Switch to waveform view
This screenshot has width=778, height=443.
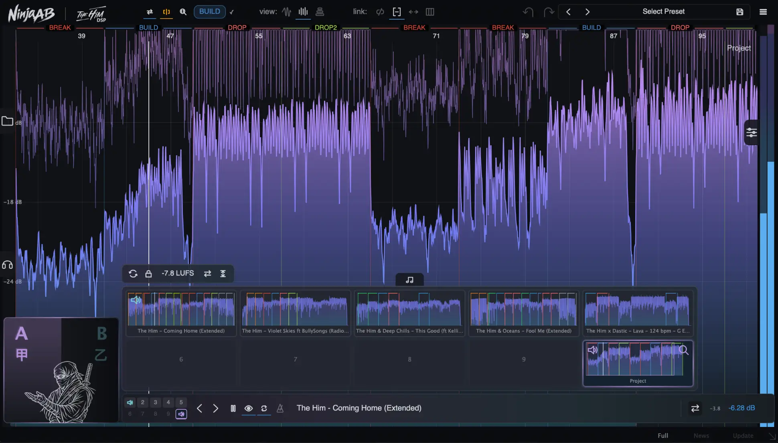286,12
